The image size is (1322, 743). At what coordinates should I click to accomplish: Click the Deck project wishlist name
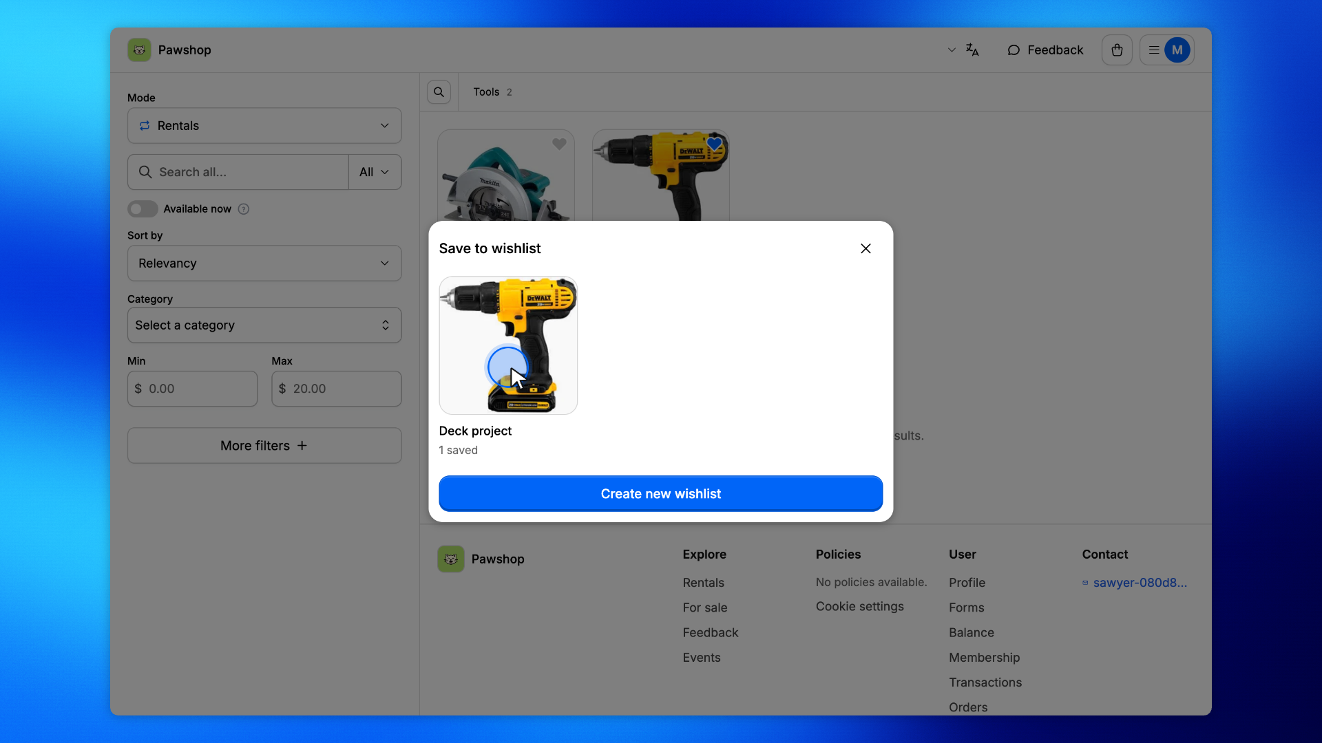click(475, 431)
